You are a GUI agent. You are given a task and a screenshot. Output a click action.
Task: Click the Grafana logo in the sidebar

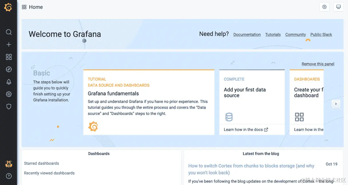8,7
